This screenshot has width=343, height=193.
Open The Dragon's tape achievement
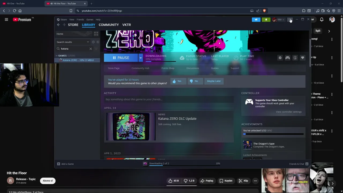(x=273, y=145)
